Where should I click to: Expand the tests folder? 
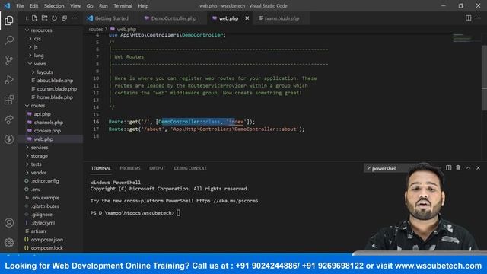pyautogui.click(x=36, y=164)
